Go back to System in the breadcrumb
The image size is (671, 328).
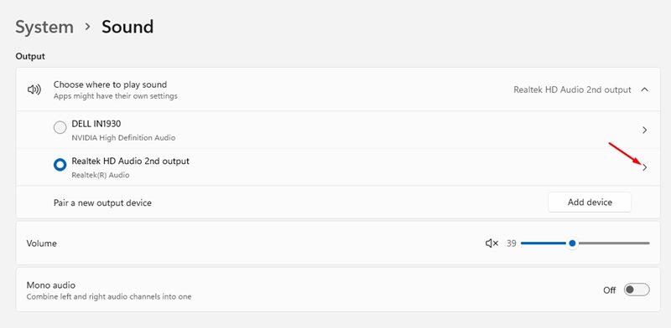tap(44, 27)
